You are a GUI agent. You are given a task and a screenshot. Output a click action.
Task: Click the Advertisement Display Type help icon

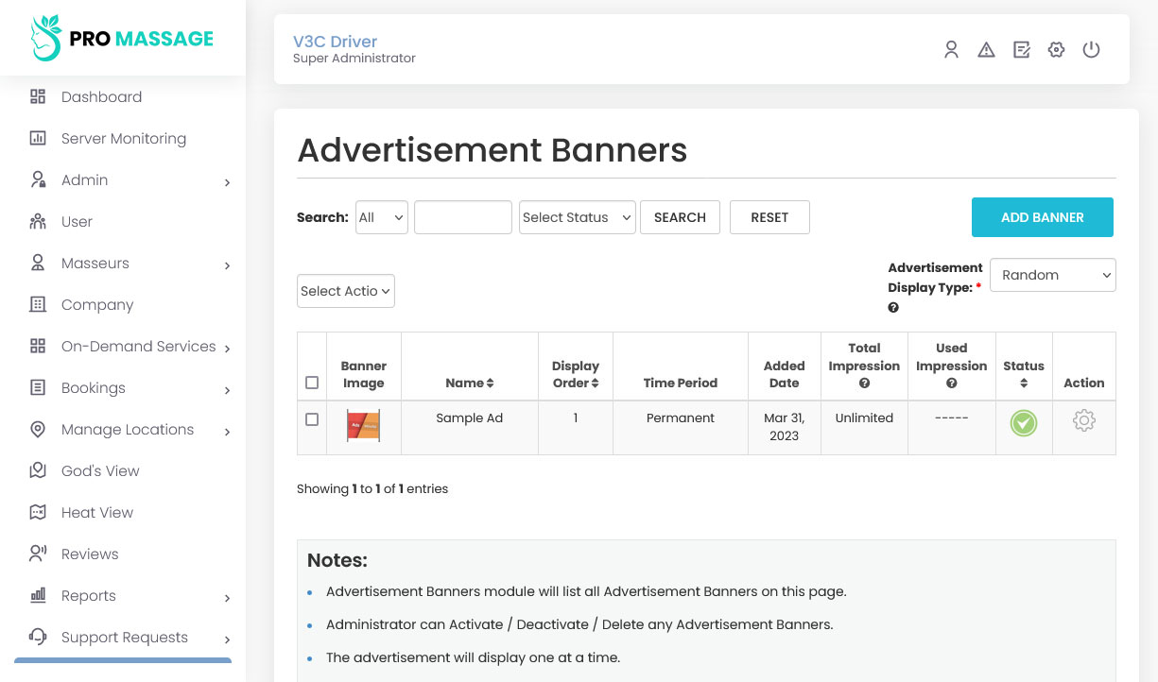[893, 308]
